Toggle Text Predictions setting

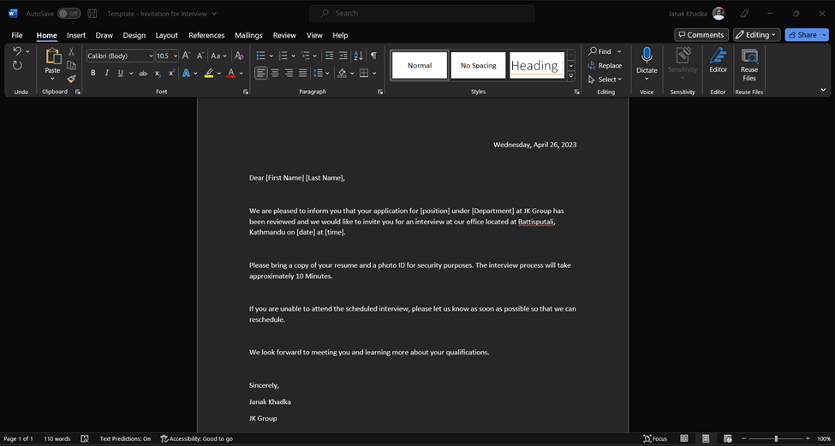(x=125, y=438)
